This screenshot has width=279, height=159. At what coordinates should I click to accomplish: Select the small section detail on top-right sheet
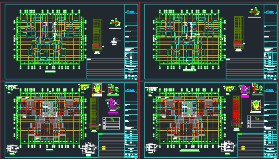point(254,12)
